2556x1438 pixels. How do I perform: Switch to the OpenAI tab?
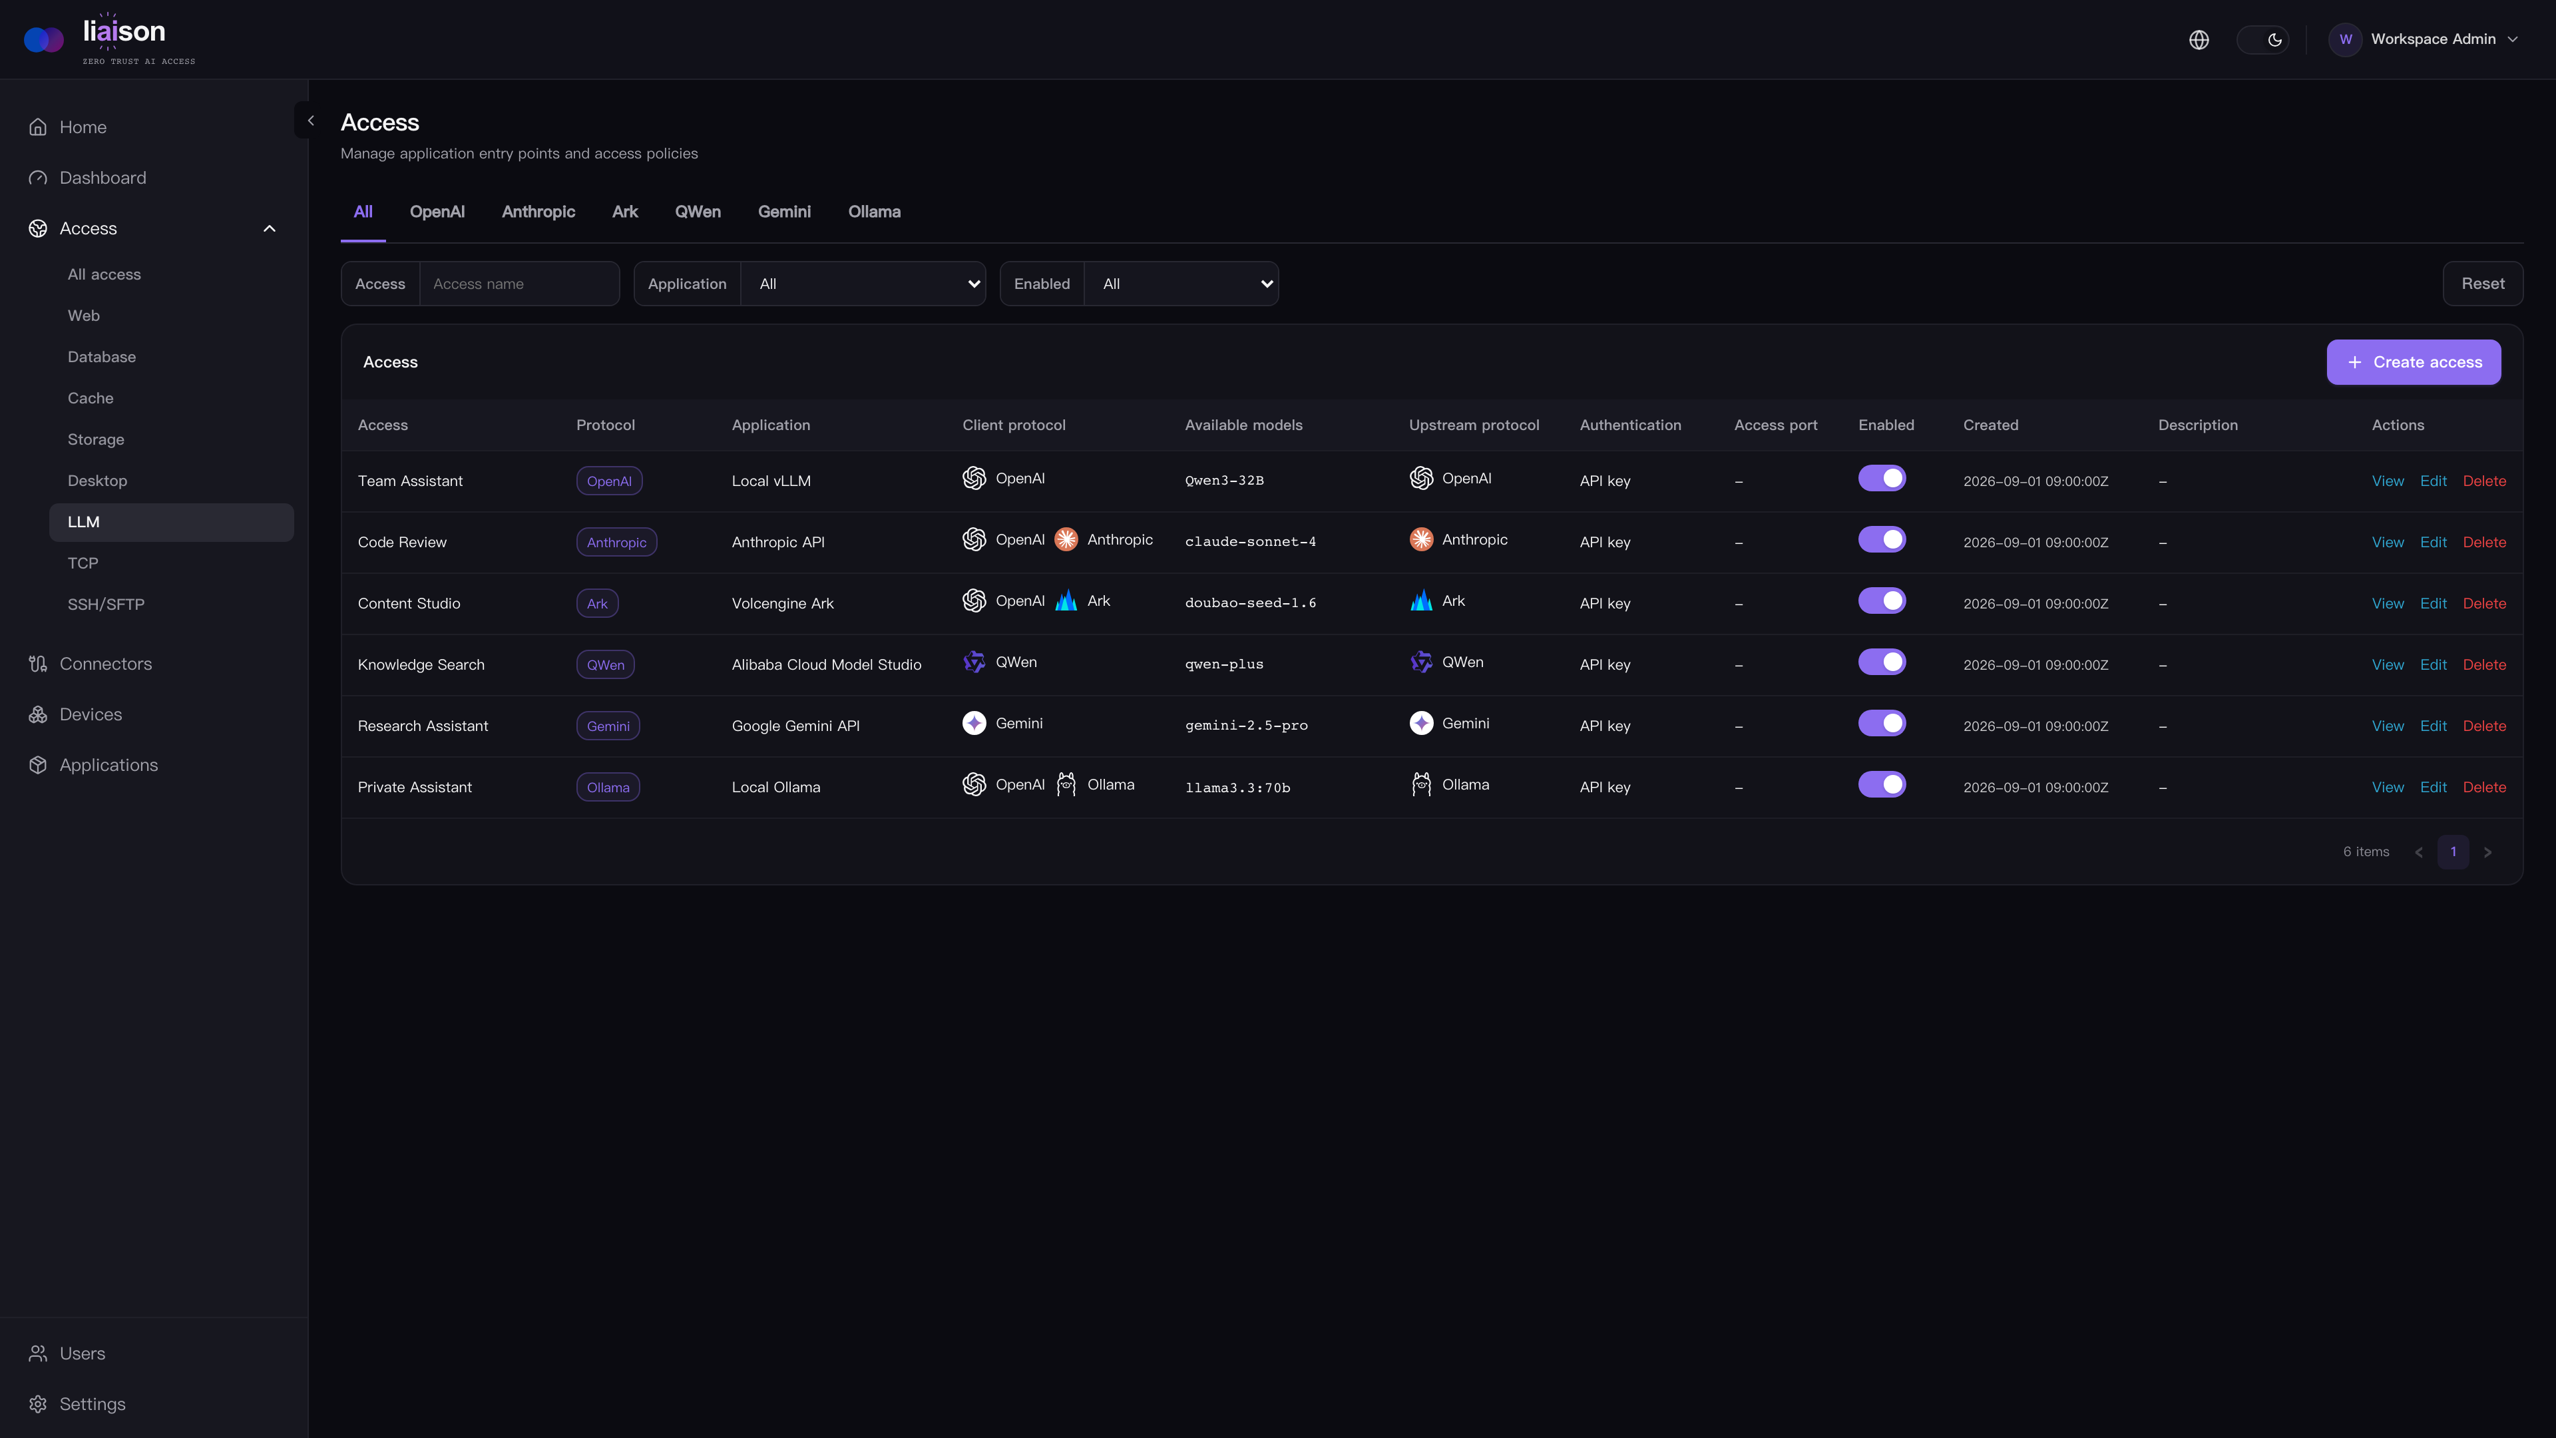437,212
